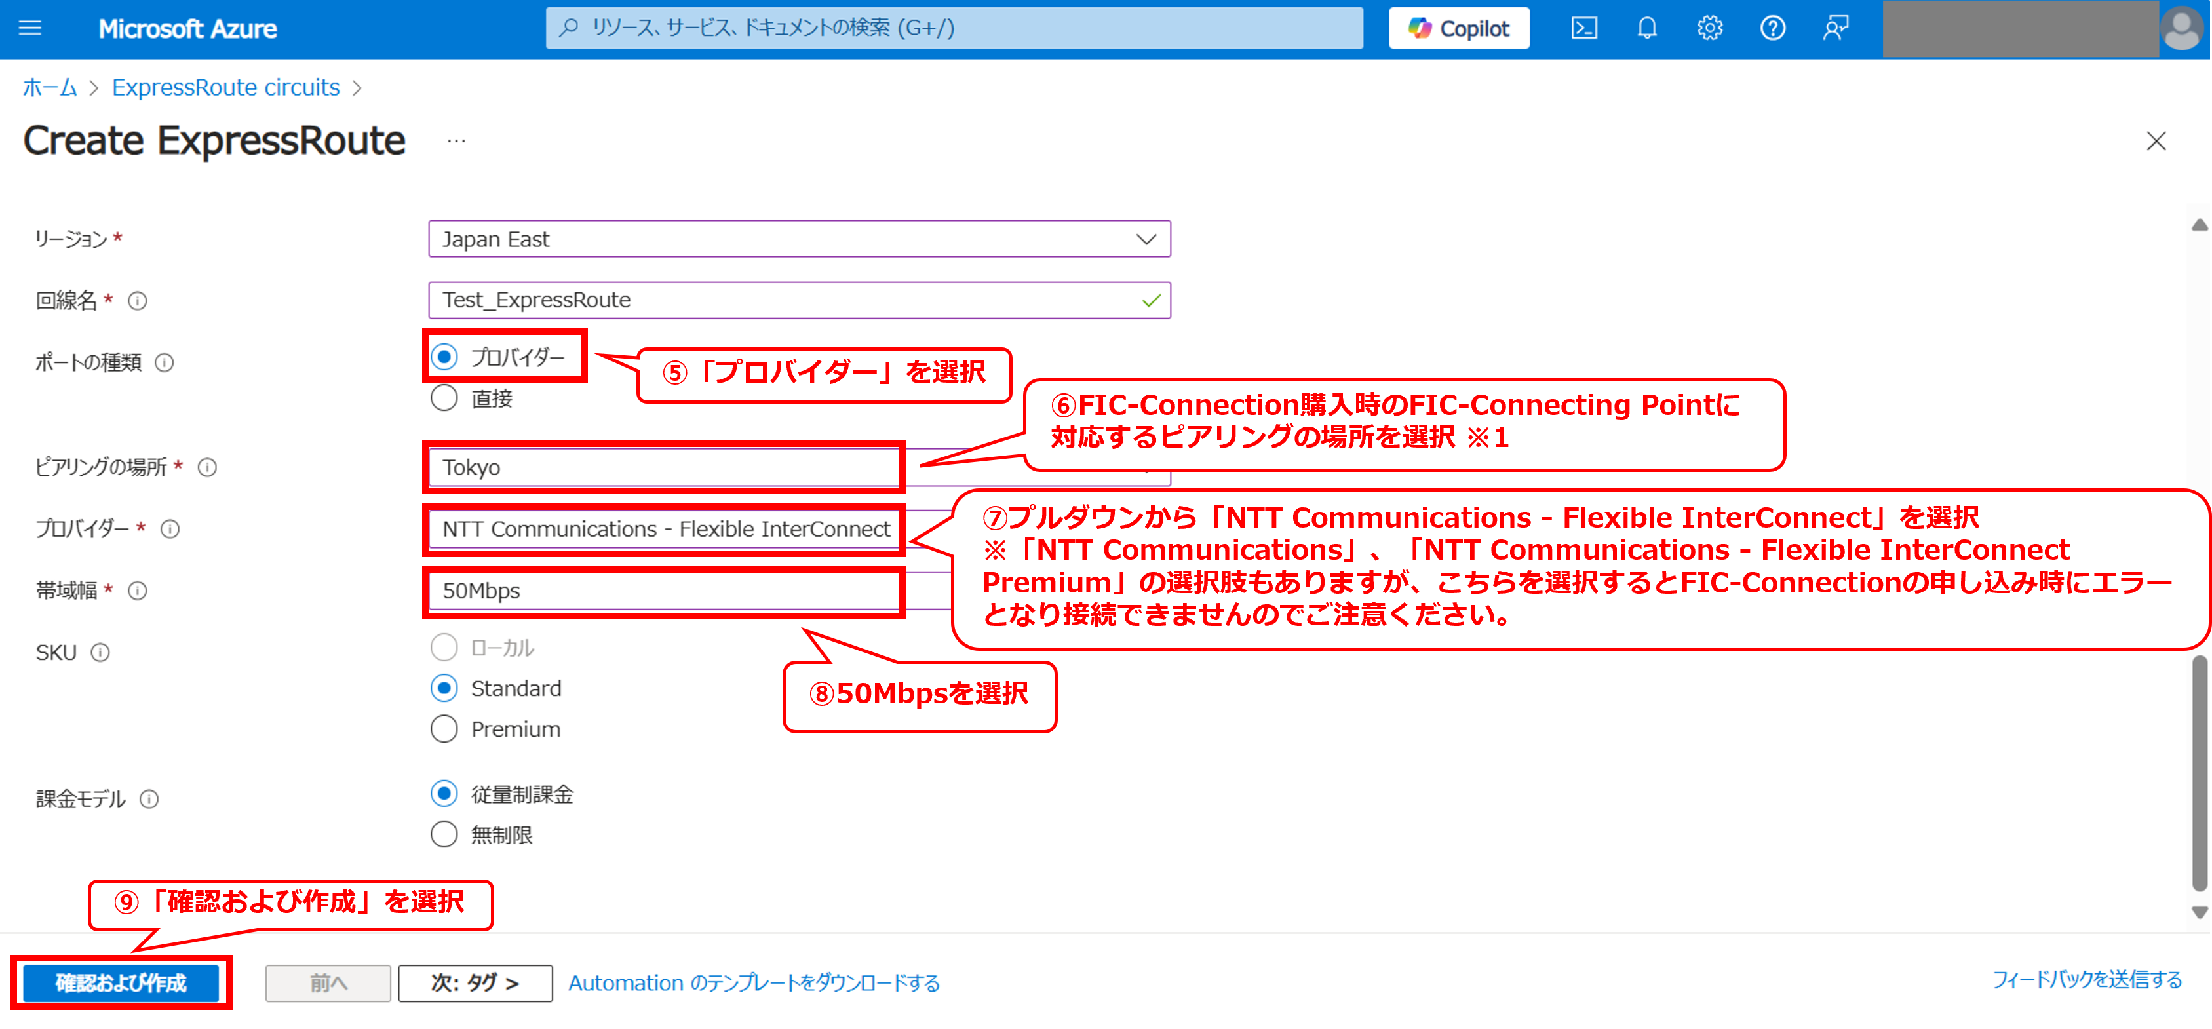Click the 確認および作成 button
The image size is (2212, 1029).
pyautogui.click(x=121, y=982)
